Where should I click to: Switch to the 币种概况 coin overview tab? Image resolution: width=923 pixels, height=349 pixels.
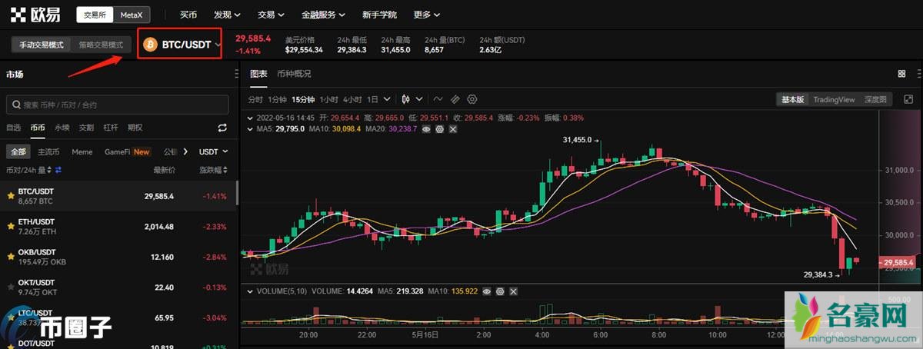(294, 74)
